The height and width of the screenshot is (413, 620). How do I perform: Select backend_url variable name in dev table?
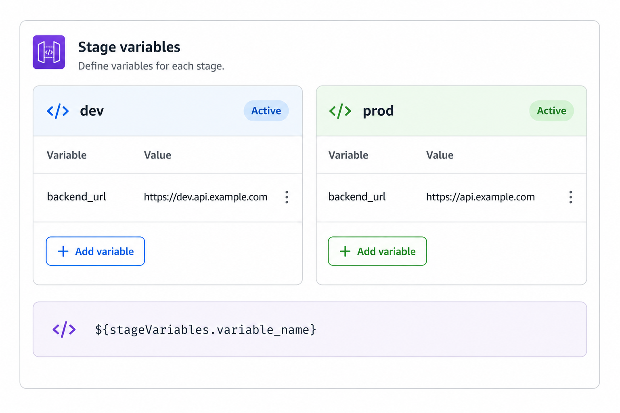(77, 197)
